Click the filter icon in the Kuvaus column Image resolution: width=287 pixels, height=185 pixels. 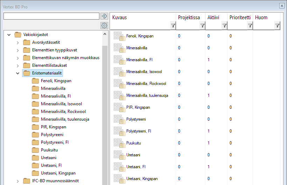click(x=173, y=26)
